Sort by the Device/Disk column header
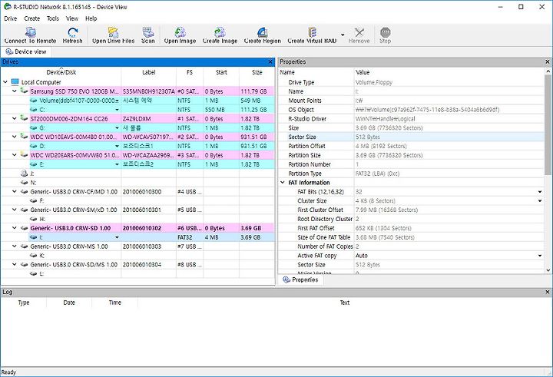The width and height of the screenshot is (553, 377). (61, 72)
